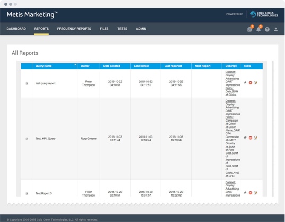
Task: Open the Admin tab
Action: 141,29
